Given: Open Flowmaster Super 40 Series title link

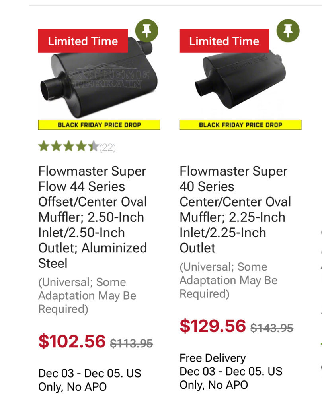Looking at the screenshot, I should (235, 209).
